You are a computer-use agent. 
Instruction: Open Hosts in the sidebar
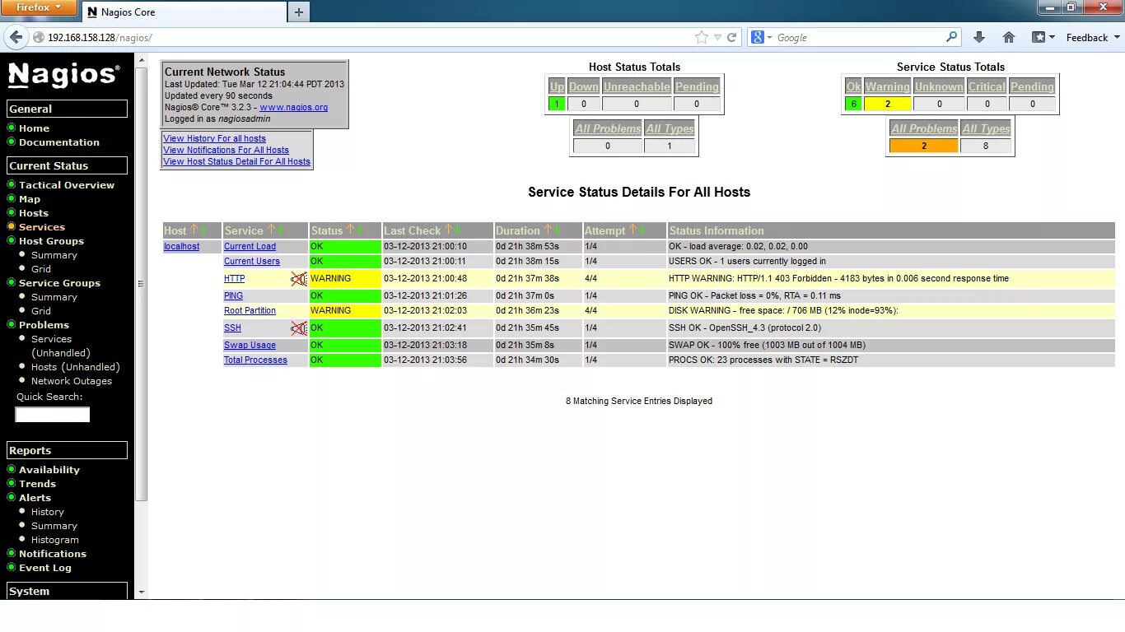[x=34, y=213]
